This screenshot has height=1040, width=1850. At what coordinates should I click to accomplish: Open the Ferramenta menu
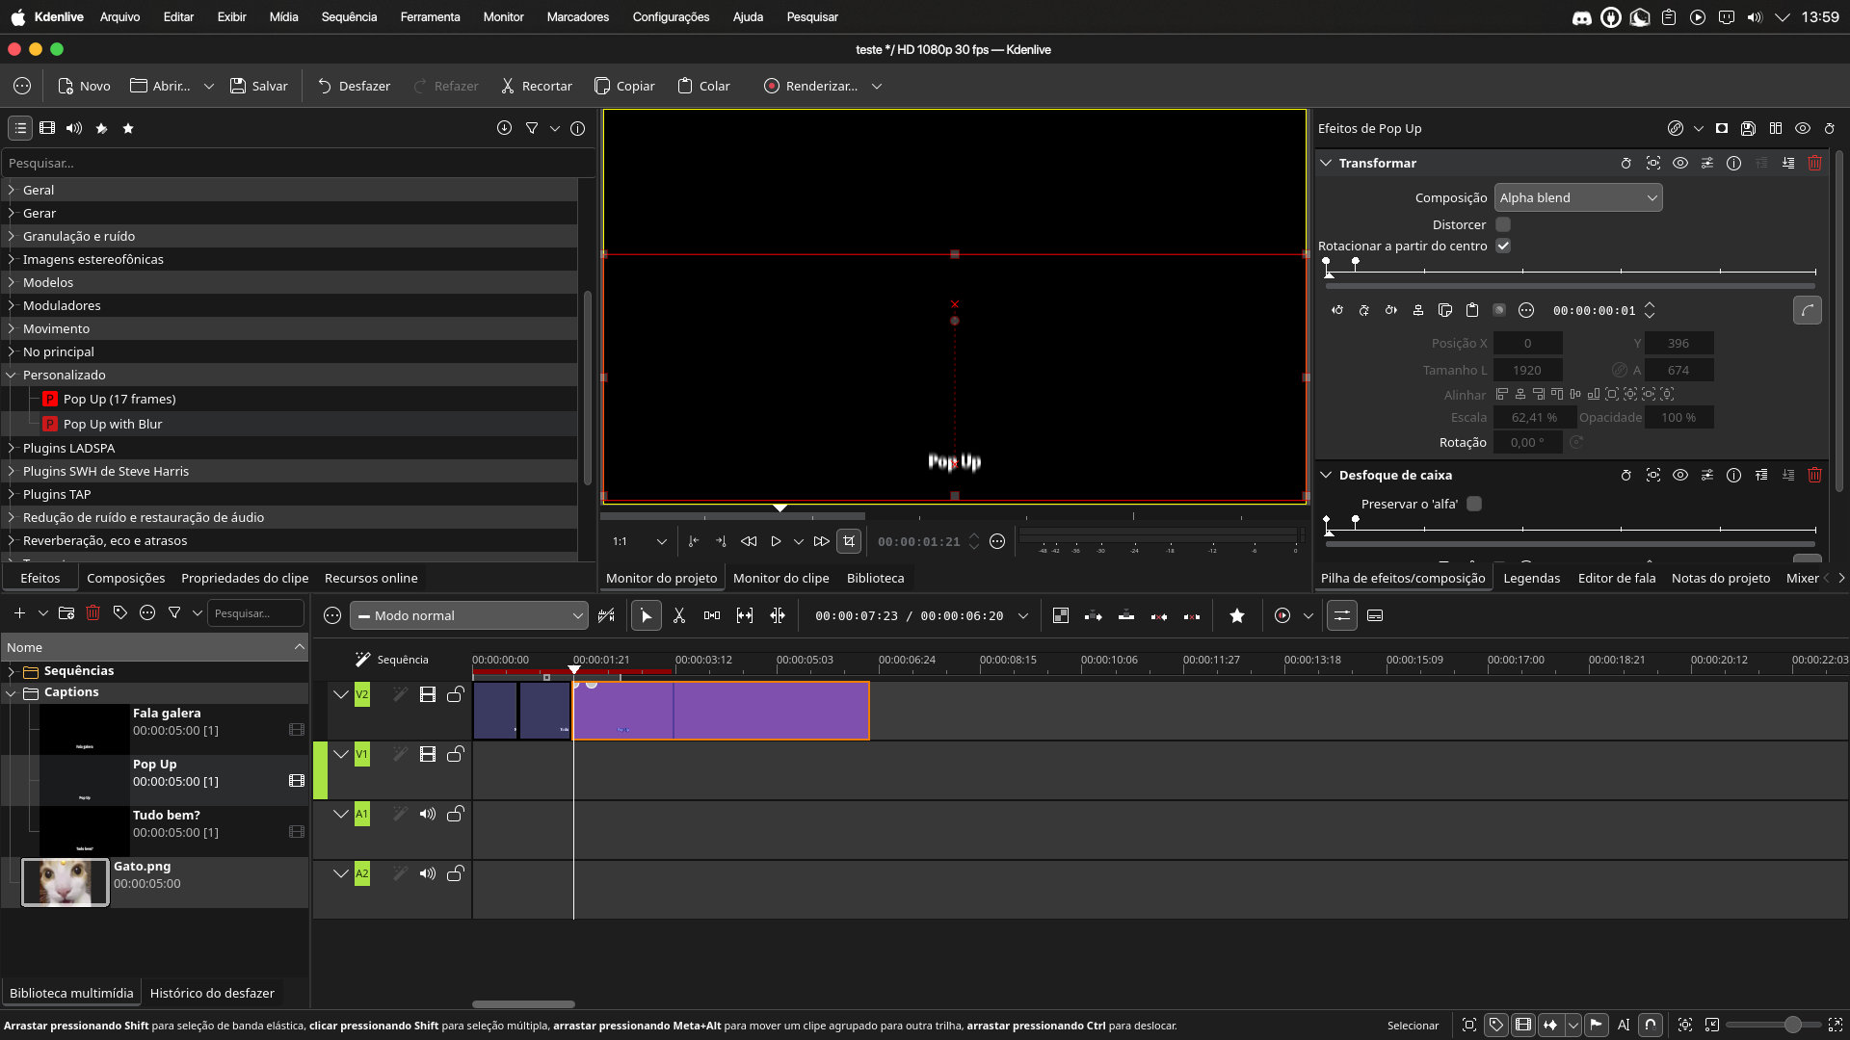pyautogui.click(x=430, y=17)
